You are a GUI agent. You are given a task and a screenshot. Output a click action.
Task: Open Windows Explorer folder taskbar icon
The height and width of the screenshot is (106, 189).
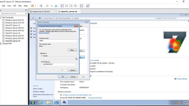coord(48,102)
